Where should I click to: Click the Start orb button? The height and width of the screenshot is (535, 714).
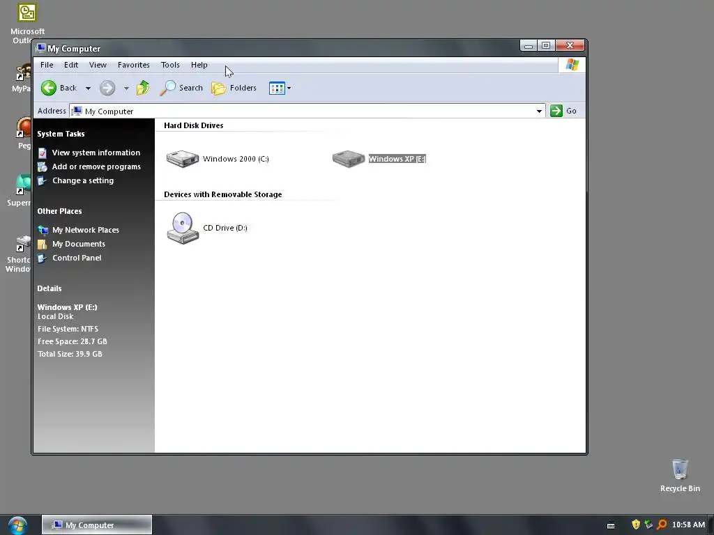17,525
